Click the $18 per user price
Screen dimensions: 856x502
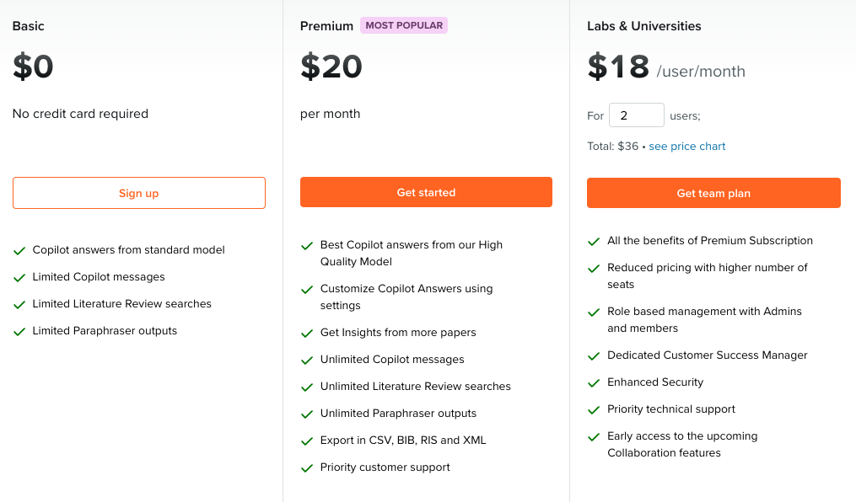pos(619,67)
